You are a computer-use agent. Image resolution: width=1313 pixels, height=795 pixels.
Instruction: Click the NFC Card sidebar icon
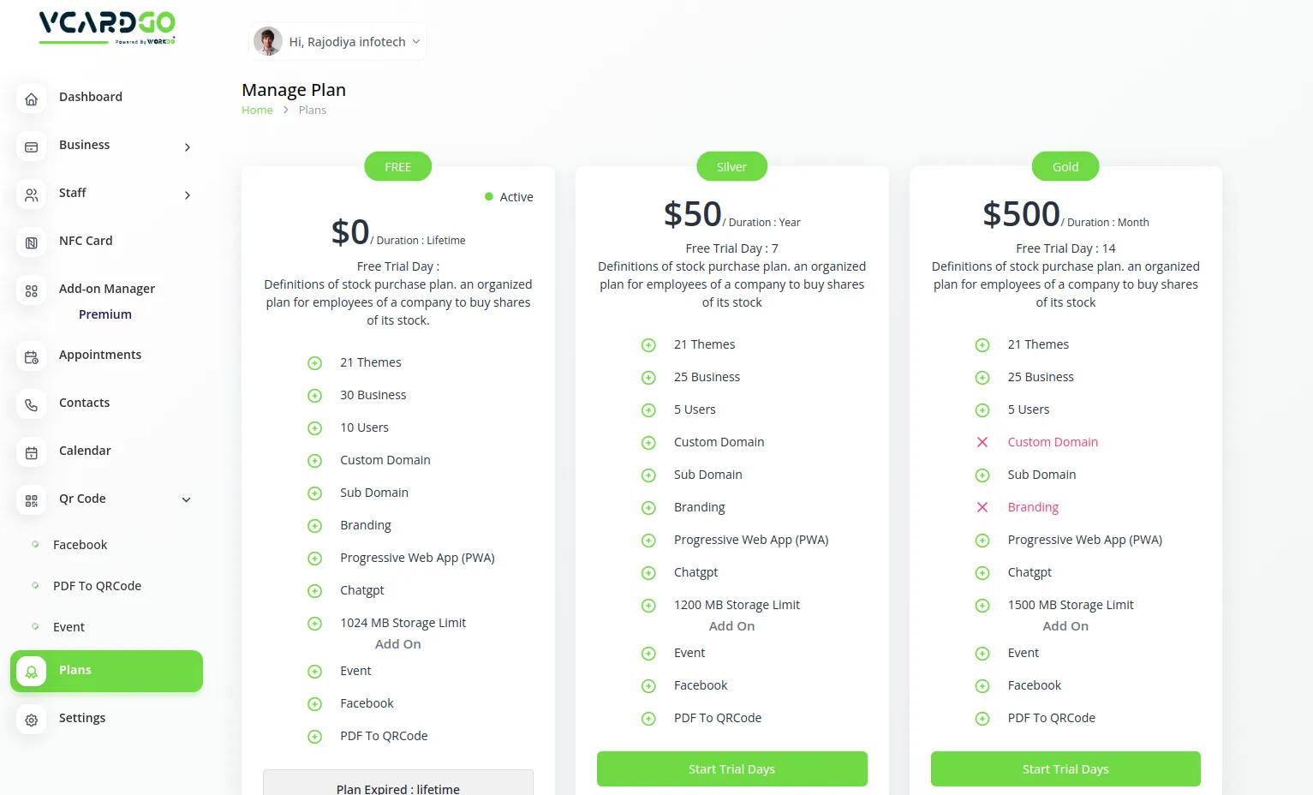pos(32,243)
